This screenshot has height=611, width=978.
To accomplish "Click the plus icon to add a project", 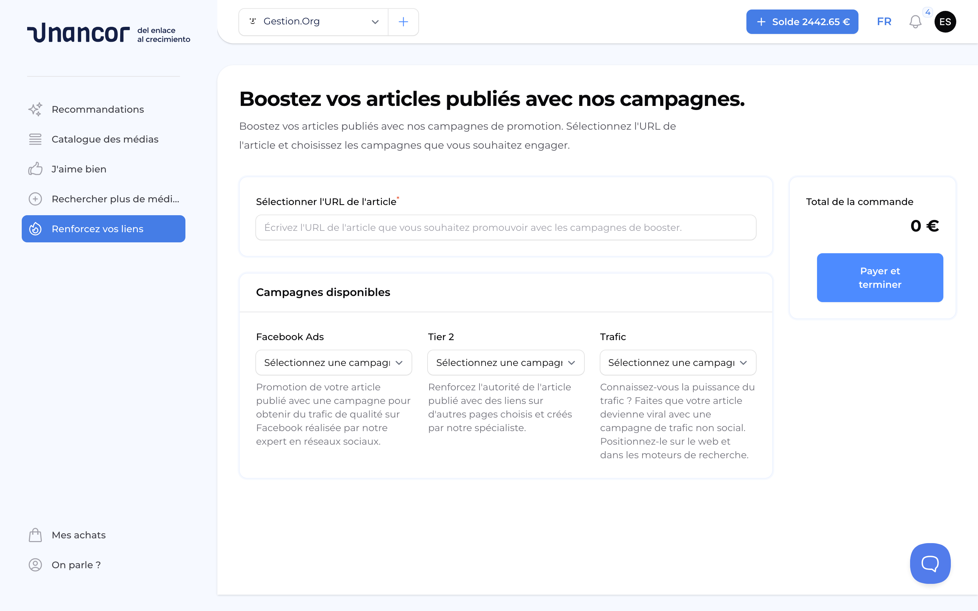I will coord(403,21).
